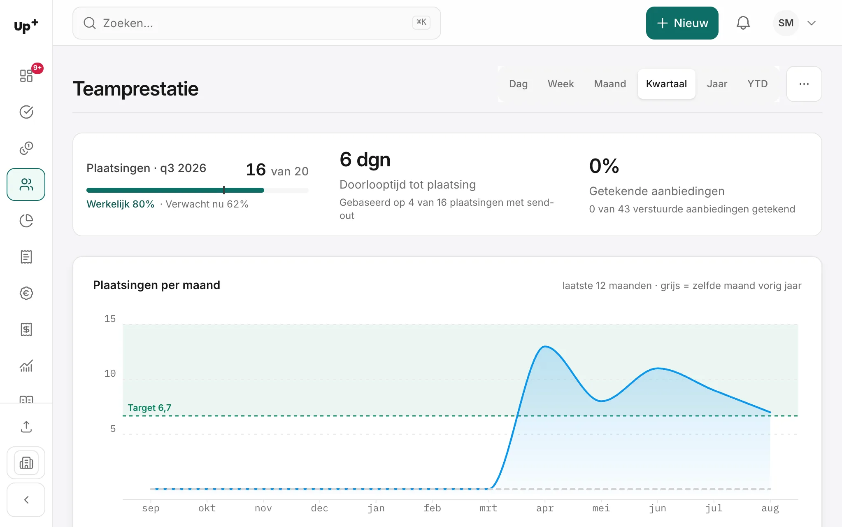Image resolution: width=842 pixels, height=527 pixels.
Task: Open the checkmark circle tasks icon
Action: coord(26,112)
